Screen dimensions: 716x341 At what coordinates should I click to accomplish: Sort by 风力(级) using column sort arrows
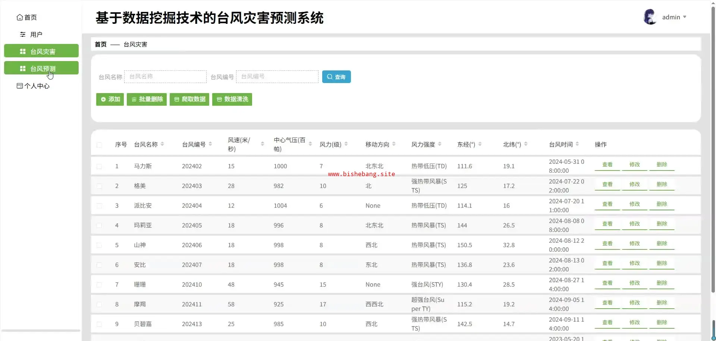coord(346,144)
